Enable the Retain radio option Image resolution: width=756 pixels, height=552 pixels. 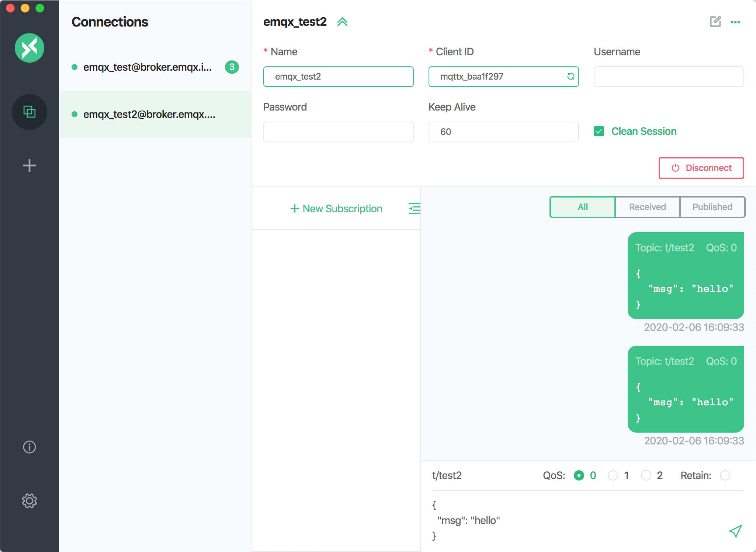coord(725,475)
